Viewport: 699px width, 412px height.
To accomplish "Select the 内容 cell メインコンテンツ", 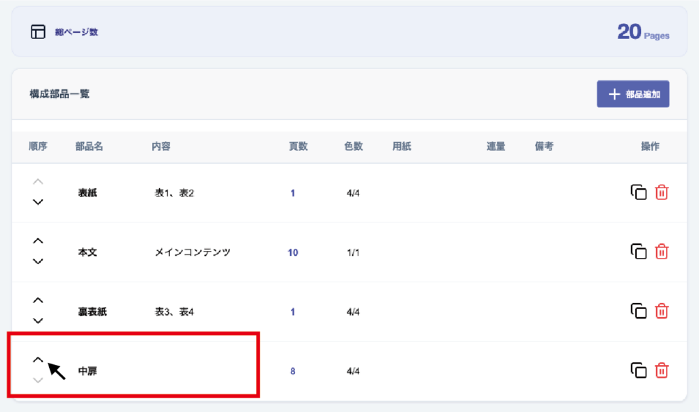I will 192,252.
